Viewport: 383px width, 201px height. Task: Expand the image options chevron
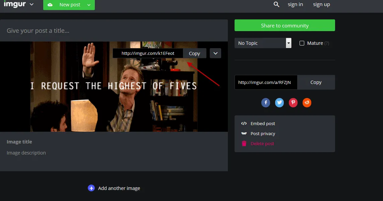click(x=215, y=53)
